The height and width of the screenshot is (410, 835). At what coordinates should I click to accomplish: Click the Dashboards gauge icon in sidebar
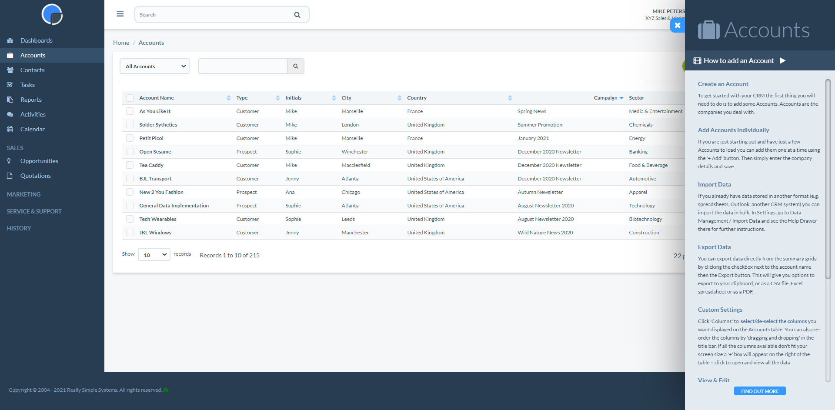(x=10, y=40)
